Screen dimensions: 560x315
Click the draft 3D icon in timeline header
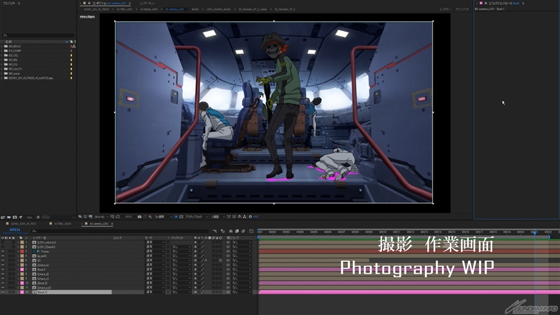point(223,232)
